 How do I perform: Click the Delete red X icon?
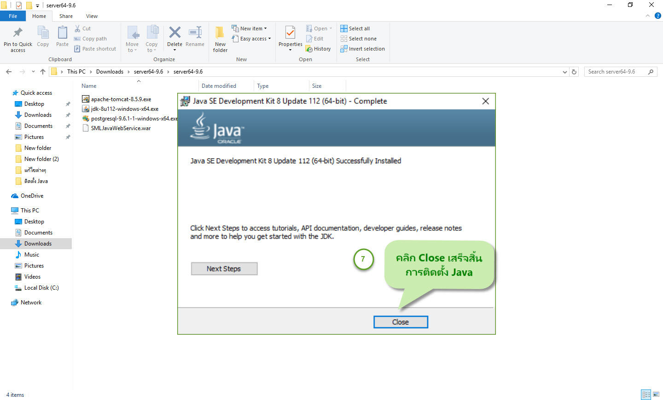[x=174, y=32]
